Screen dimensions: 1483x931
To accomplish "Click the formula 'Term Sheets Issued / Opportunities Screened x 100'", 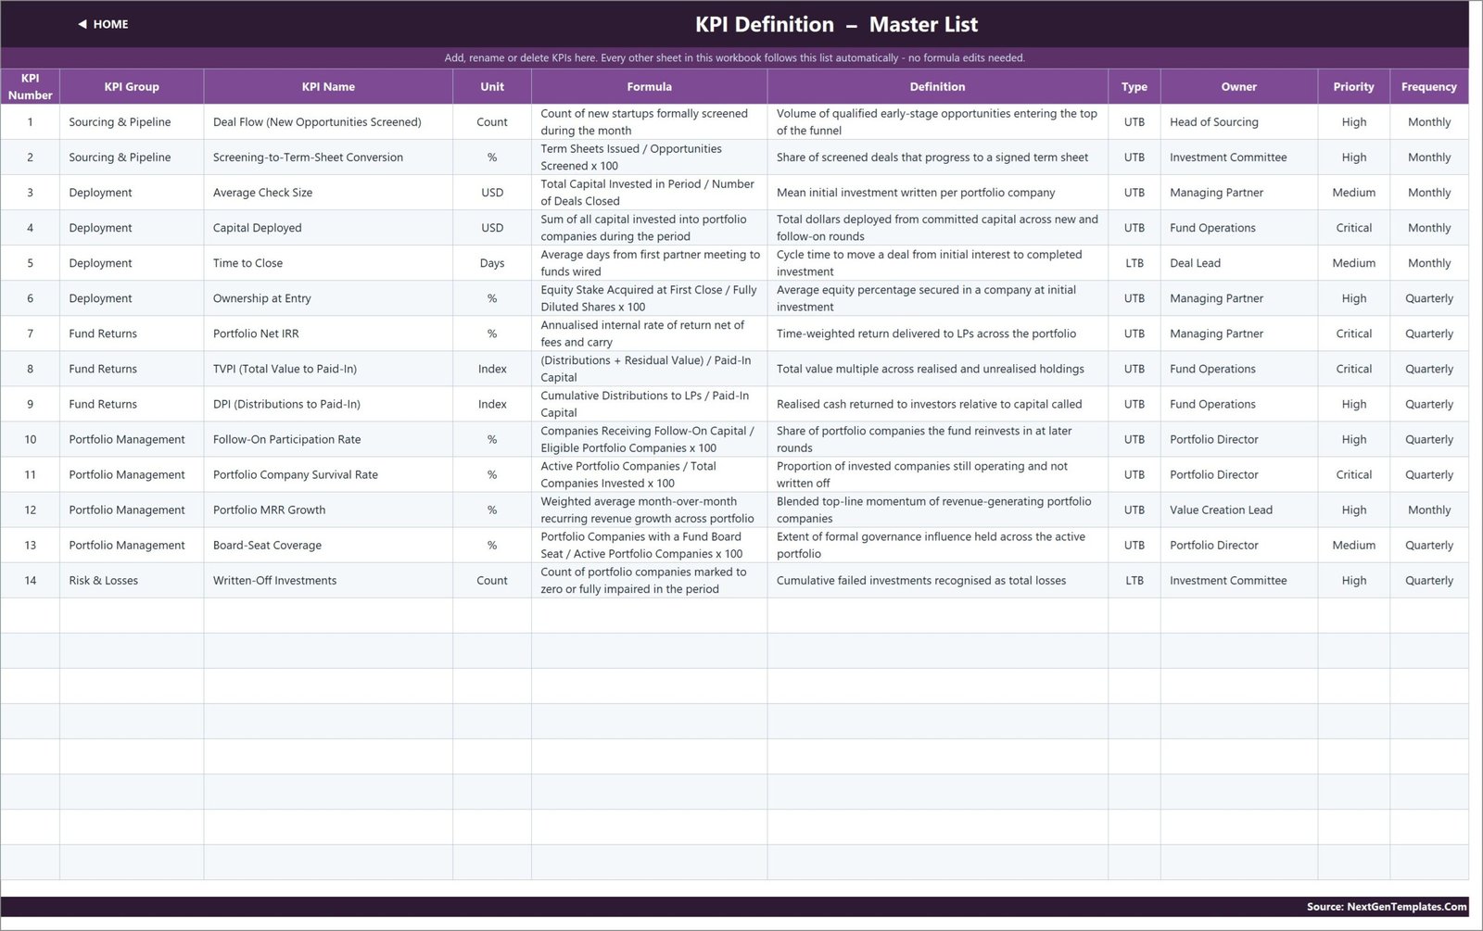I will [x=649, y=157].
